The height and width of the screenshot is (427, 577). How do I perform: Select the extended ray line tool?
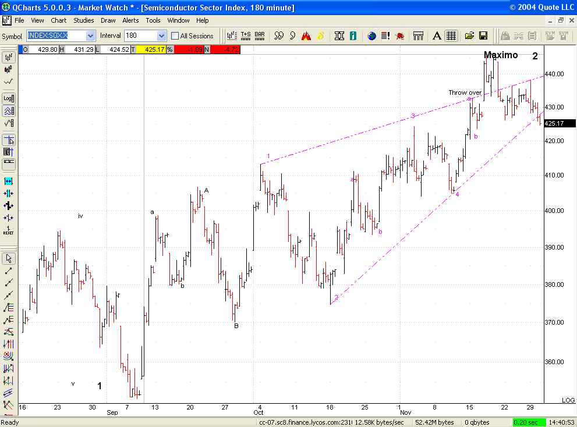coord(9,283)
